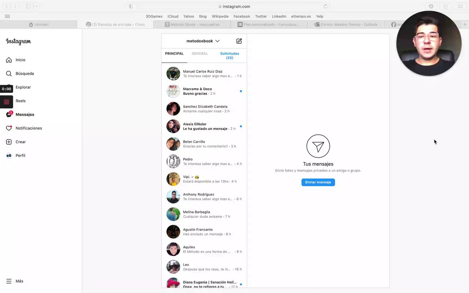Click Explorar label in sidebar
Screen dimensions: 469x293
[23, 87]
